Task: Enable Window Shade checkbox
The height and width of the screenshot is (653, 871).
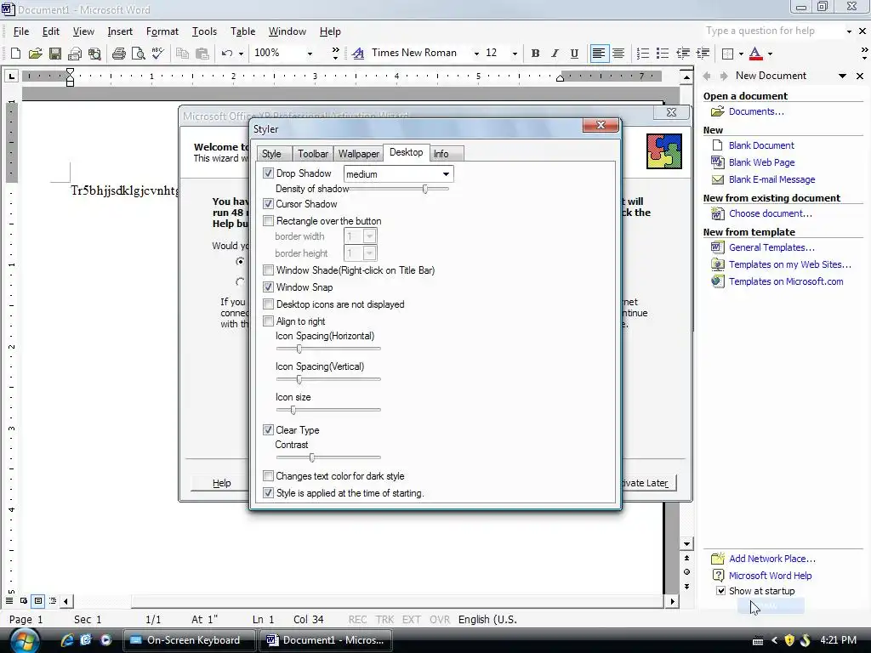Action: pyautogui.click(x=268, y=270)
